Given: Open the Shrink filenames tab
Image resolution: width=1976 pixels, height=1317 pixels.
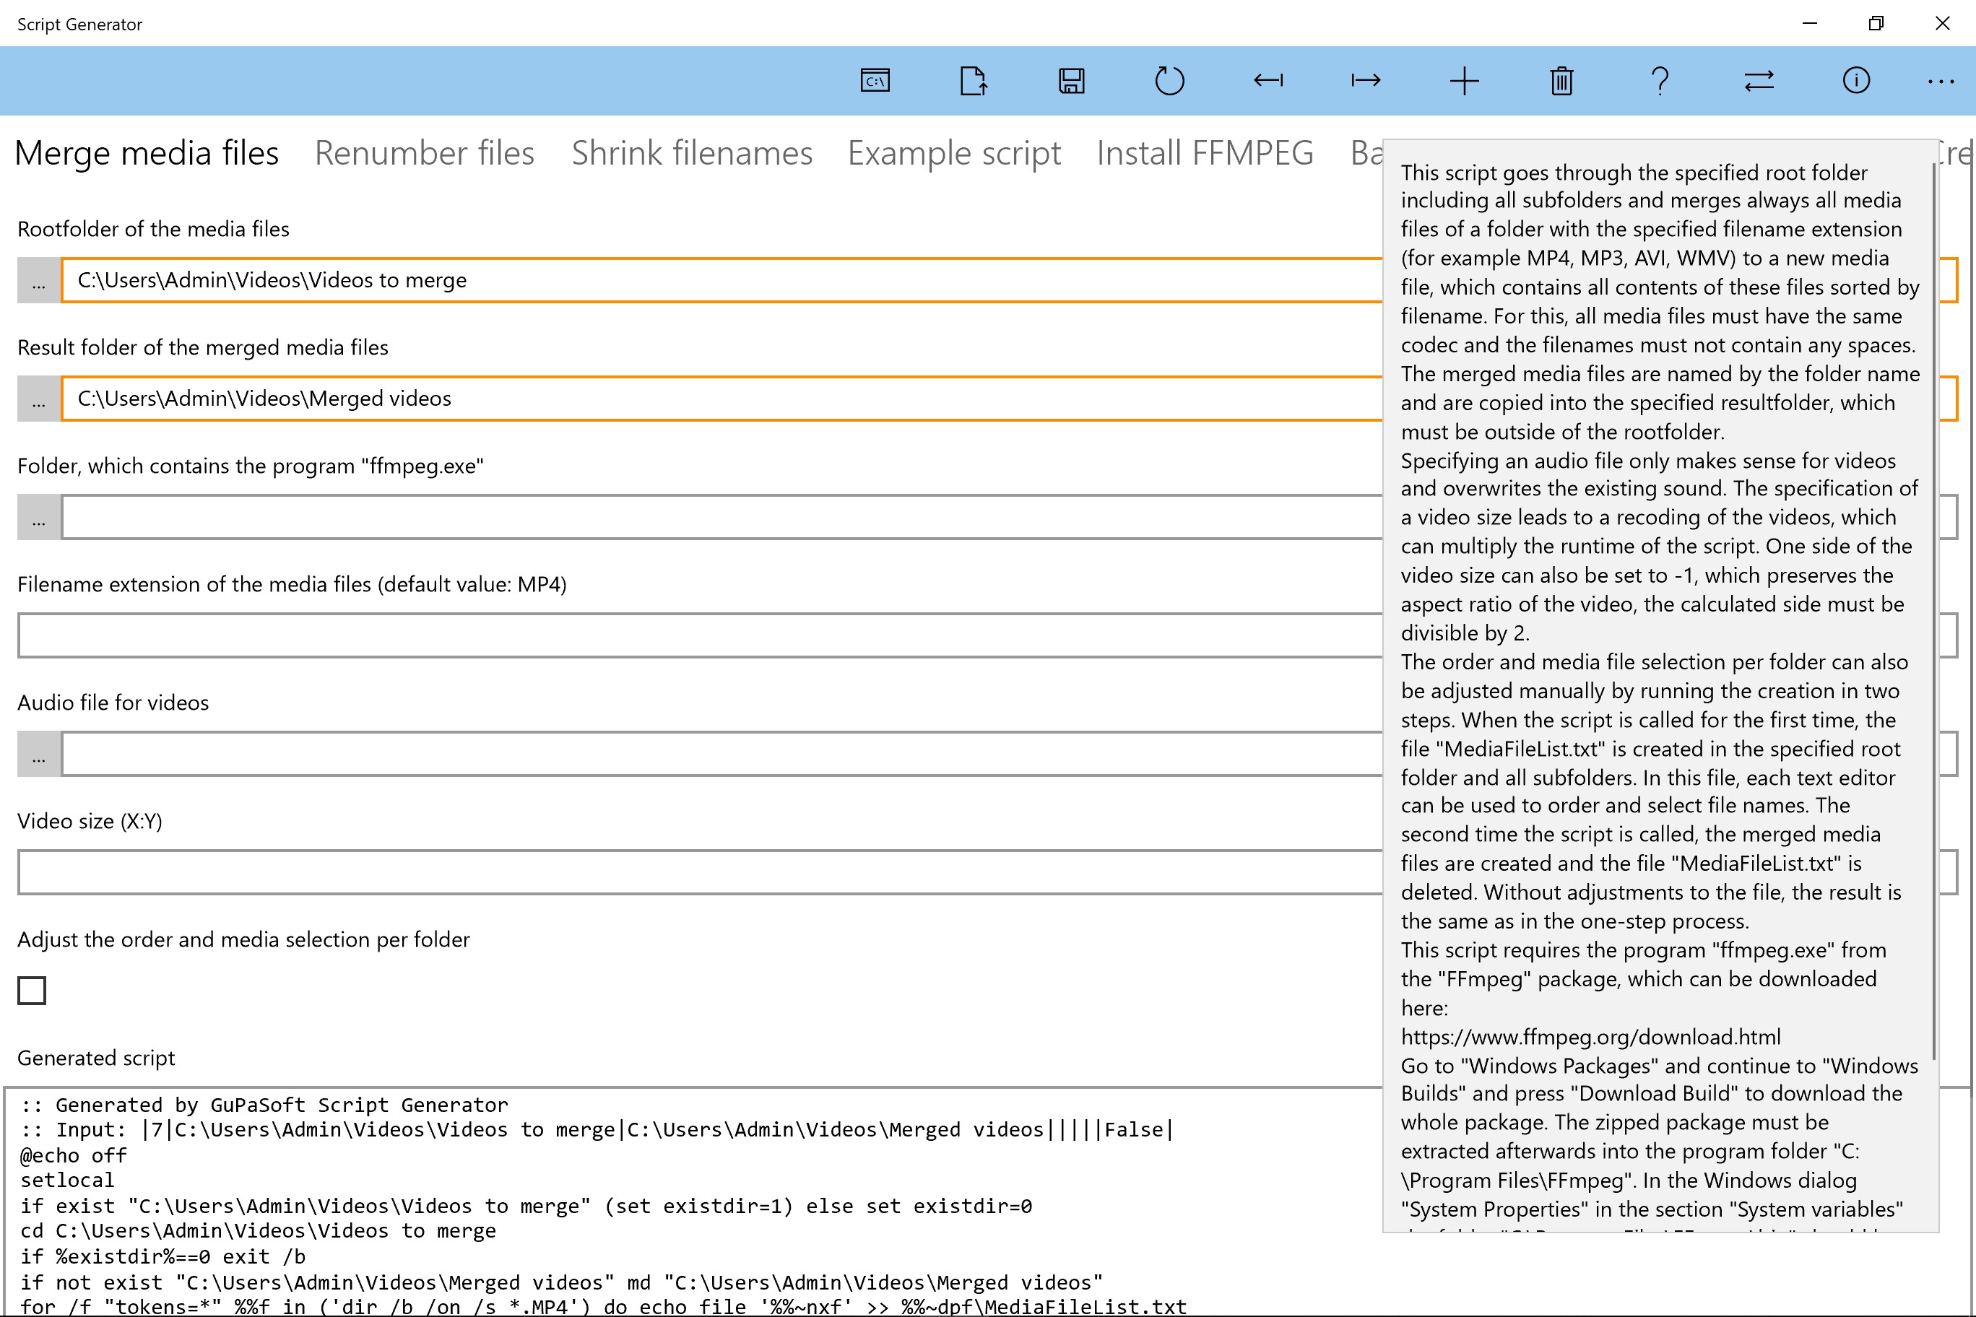Looking at the screenshot, I should click(691, 153).
